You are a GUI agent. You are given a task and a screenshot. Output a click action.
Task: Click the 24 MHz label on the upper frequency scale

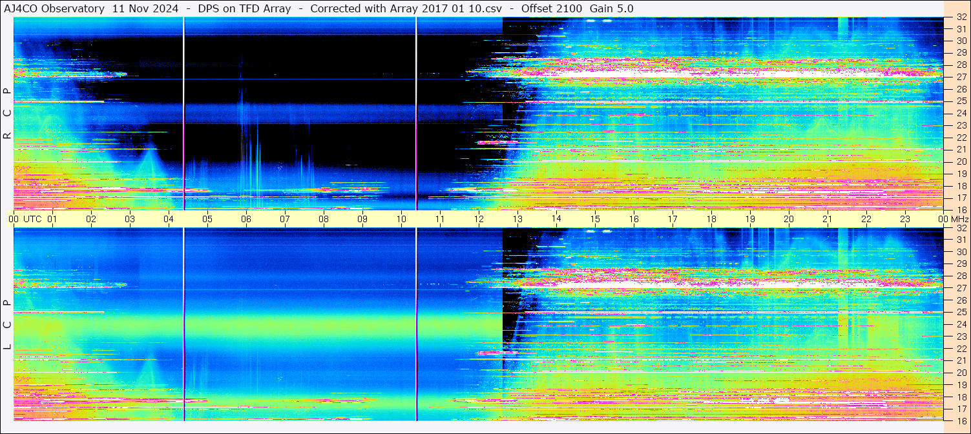961,114
